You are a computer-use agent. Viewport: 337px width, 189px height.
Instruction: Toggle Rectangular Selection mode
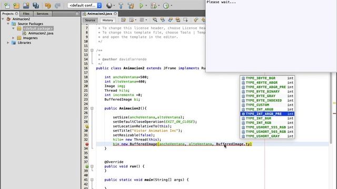(x=185, y=20)
